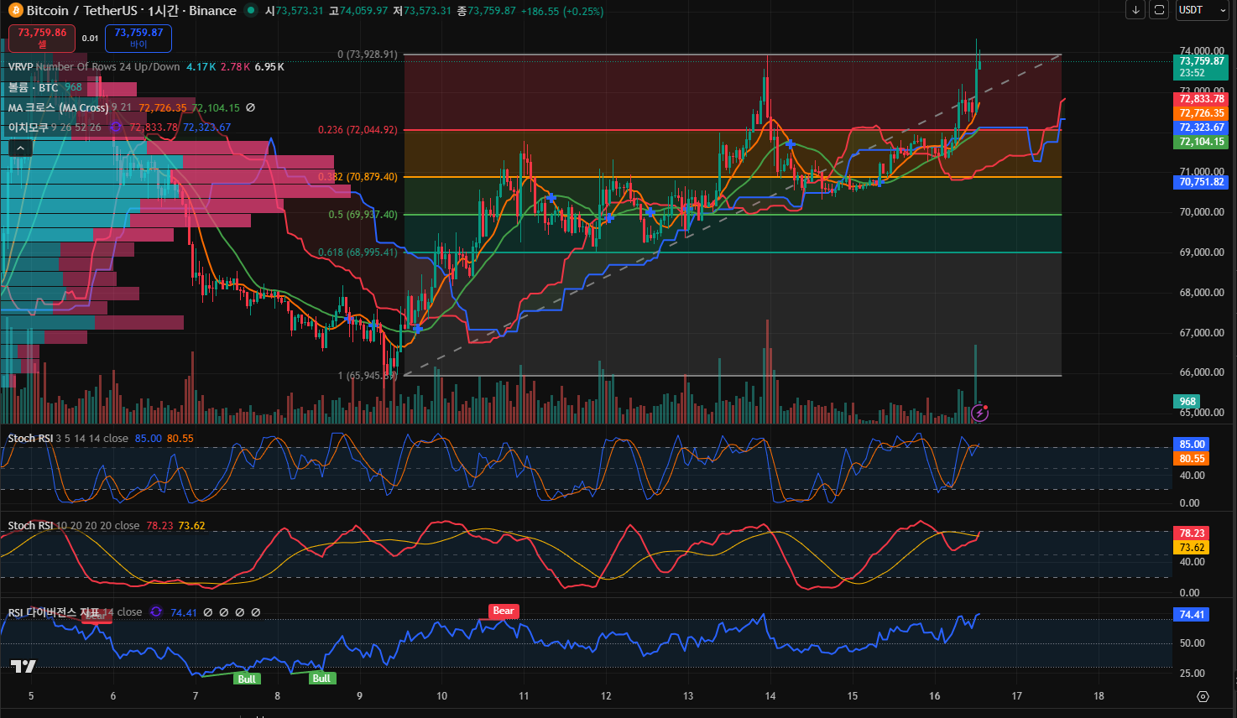Click the blue buy price button 73,759.87
1237x718 pixels.
coord(138,38)
